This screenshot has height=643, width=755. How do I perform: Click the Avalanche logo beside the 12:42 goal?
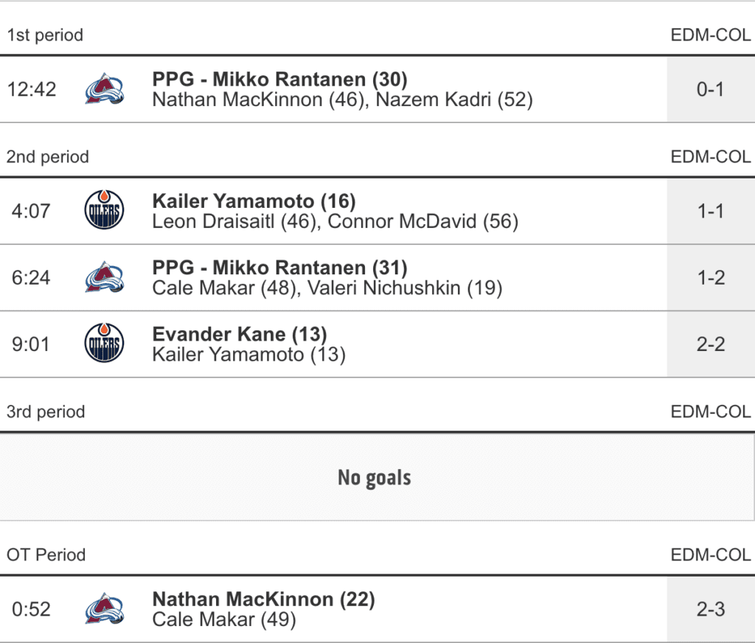(104, 89)
